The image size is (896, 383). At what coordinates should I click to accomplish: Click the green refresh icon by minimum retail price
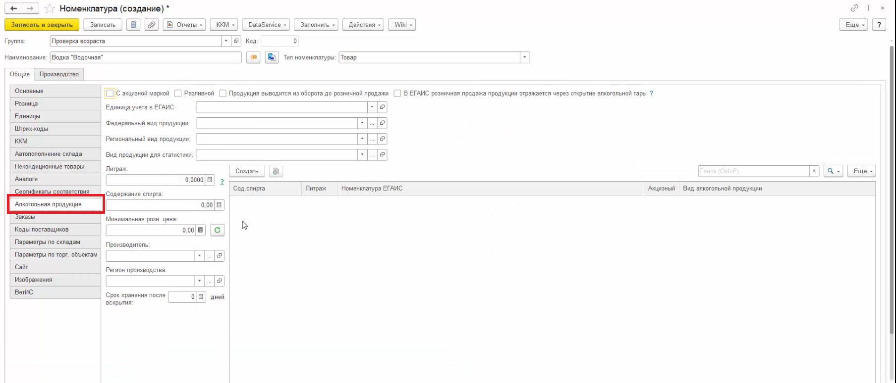pyautogui.click(x=217, y=230)
